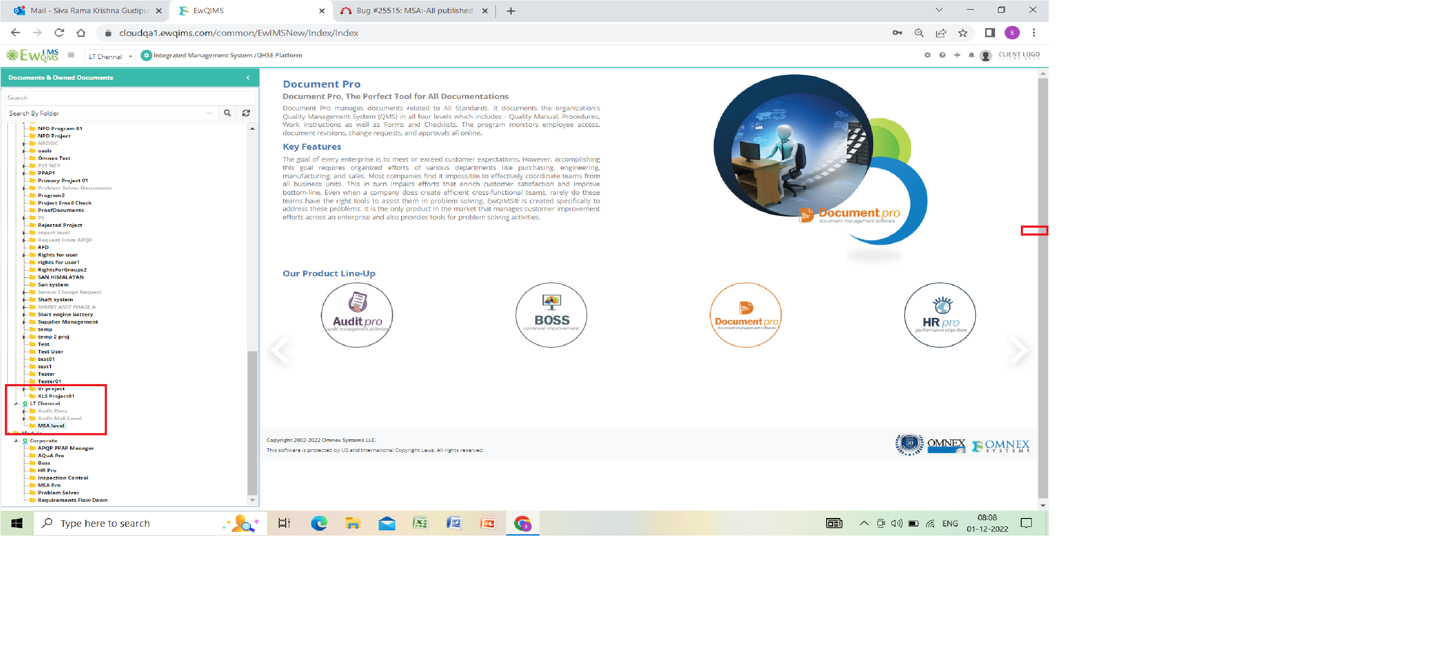This screenshot has height=649, width=1449.
Task: Expand the PPAP1 folder
Action: (x=24, y=173)
